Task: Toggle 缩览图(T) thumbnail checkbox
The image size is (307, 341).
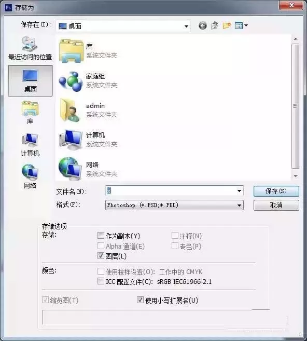Action: tap(45, 300)
